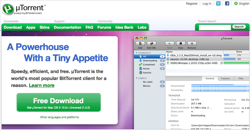Open the Skins nav menu item
251x131 pixels.
(44, 27)
